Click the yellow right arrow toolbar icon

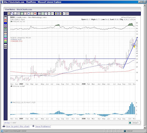tap(60, 14)
